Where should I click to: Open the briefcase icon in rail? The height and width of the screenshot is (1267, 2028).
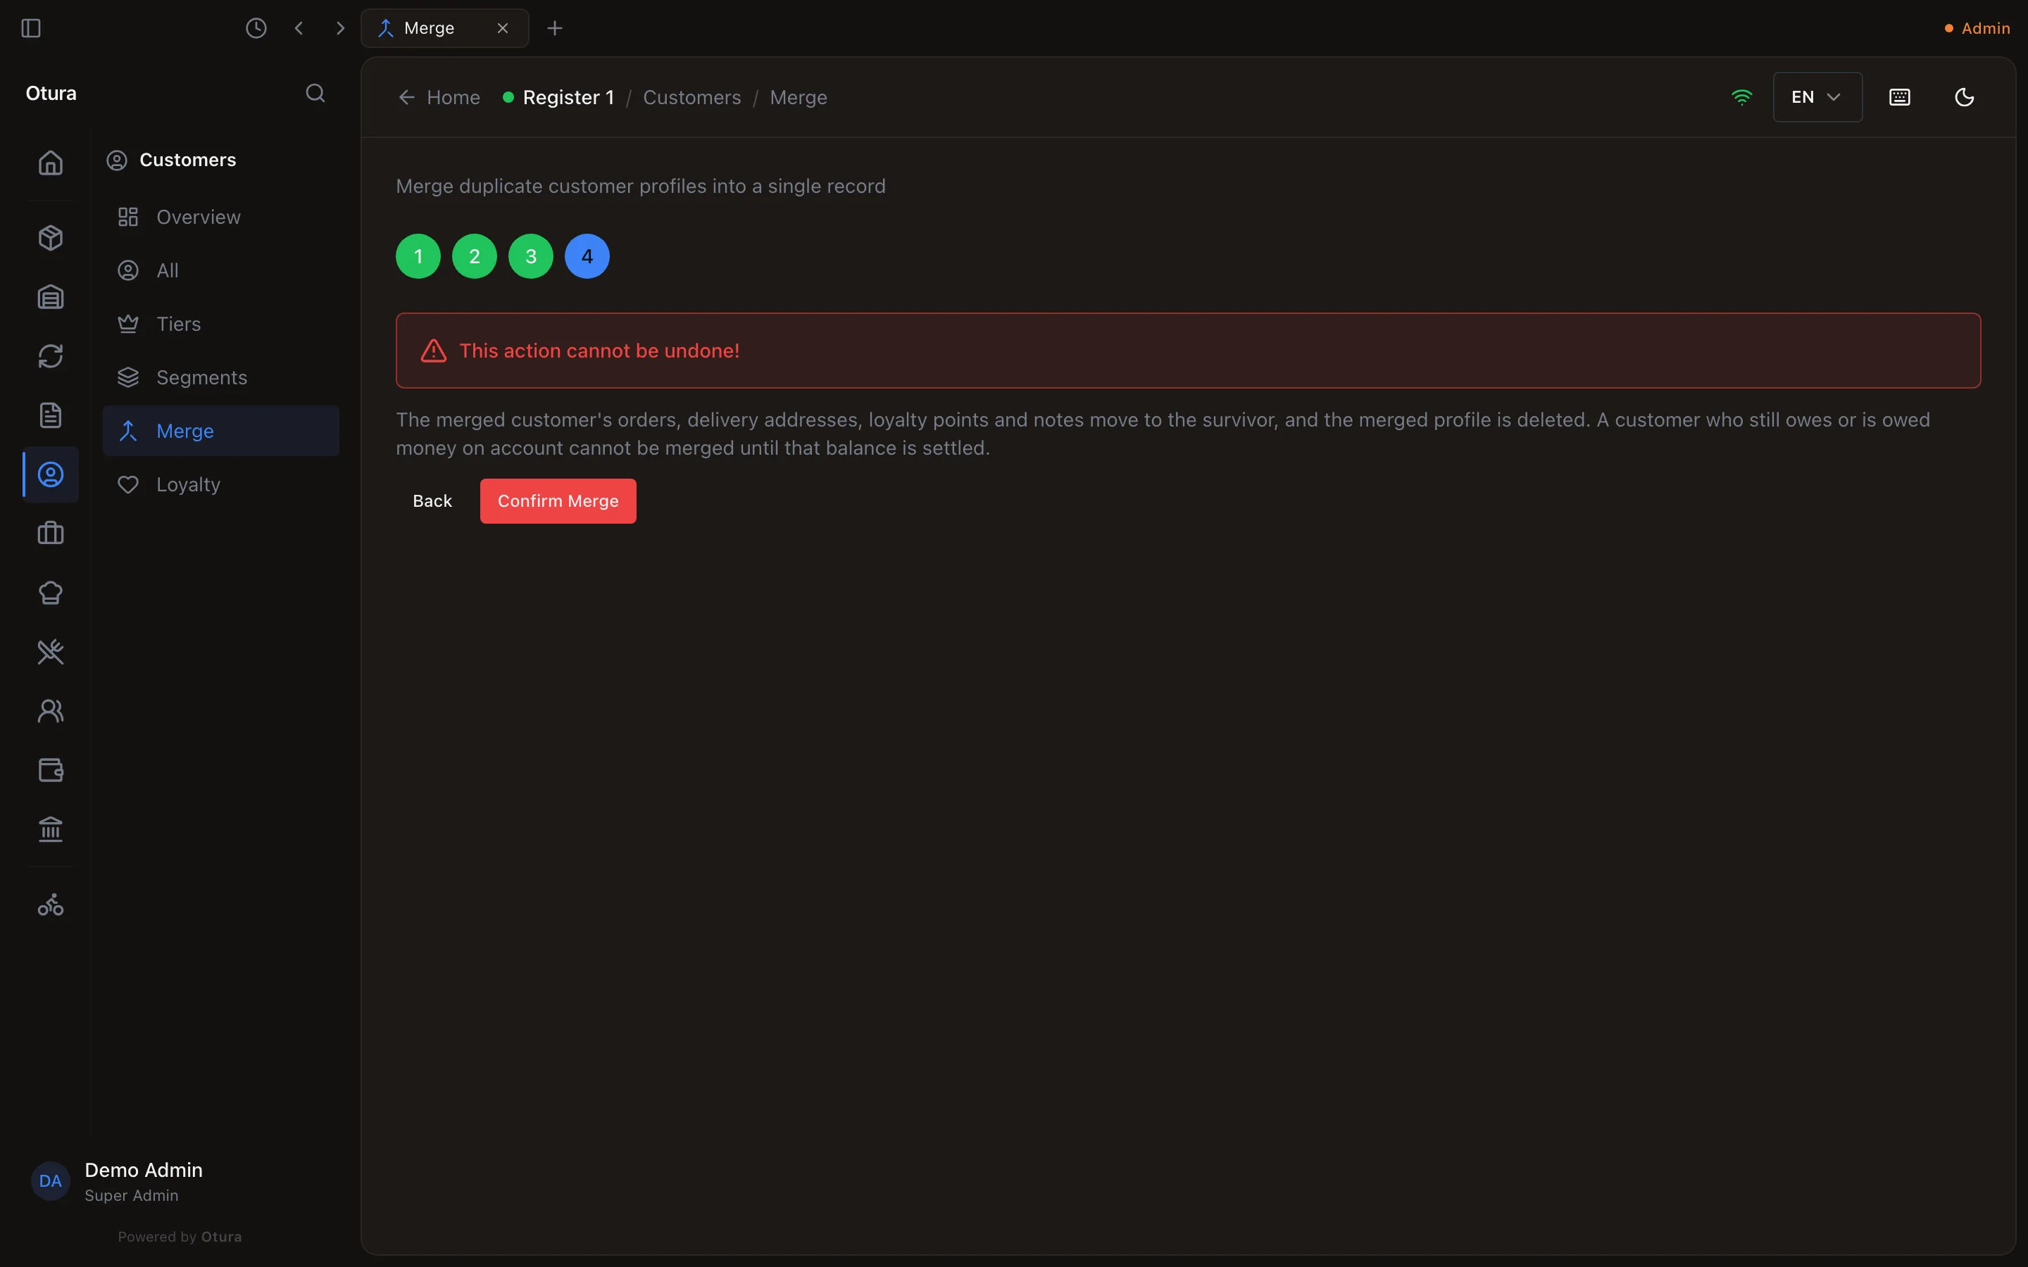[51, 534]
